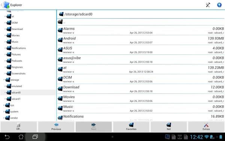The width and height of the screenshot is (225, 141).
Task: Open the Android folder in file list
Action: coord(141,40)
